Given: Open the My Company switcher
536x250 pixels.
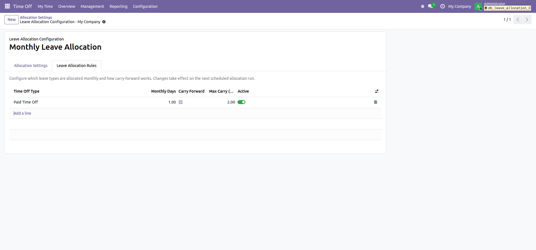Looking at the screenshot, I should [x=460, y=6].
